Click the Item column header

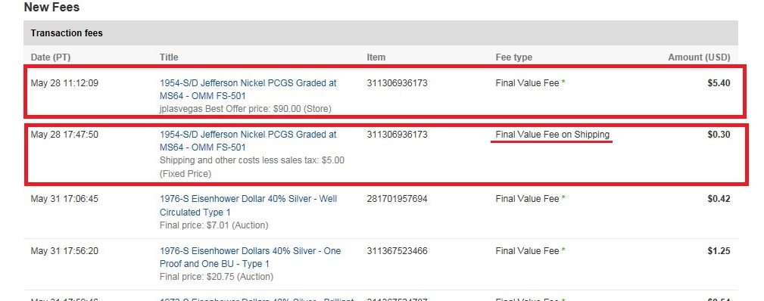point(376,57)
